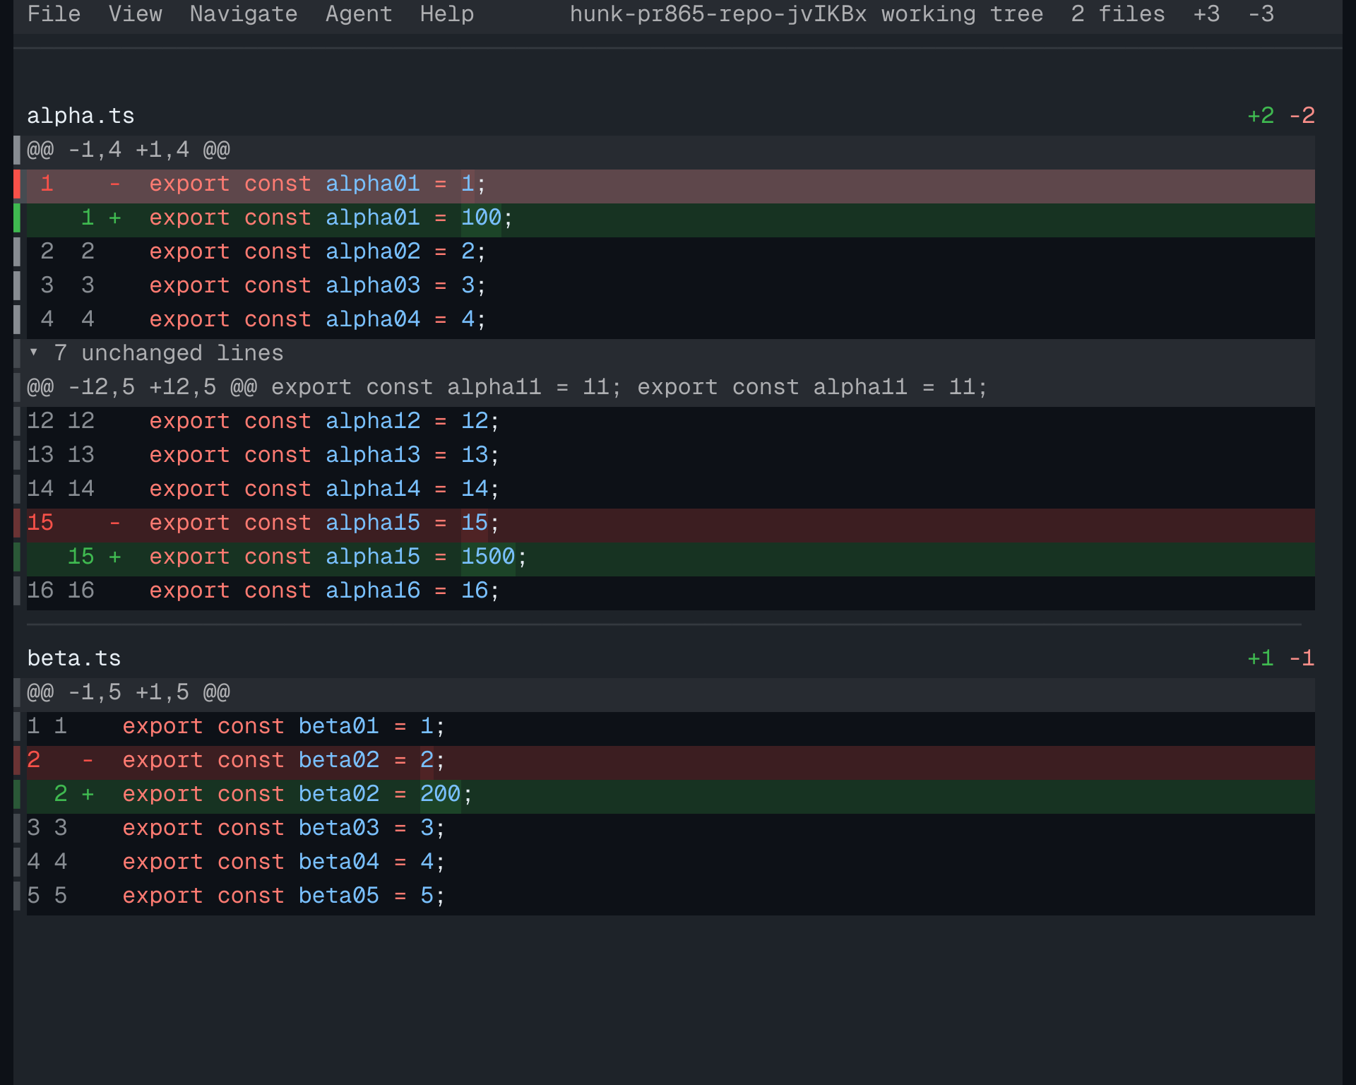Open the File menu
This screenshot has width=1356, height=1085.
[54, 14]
